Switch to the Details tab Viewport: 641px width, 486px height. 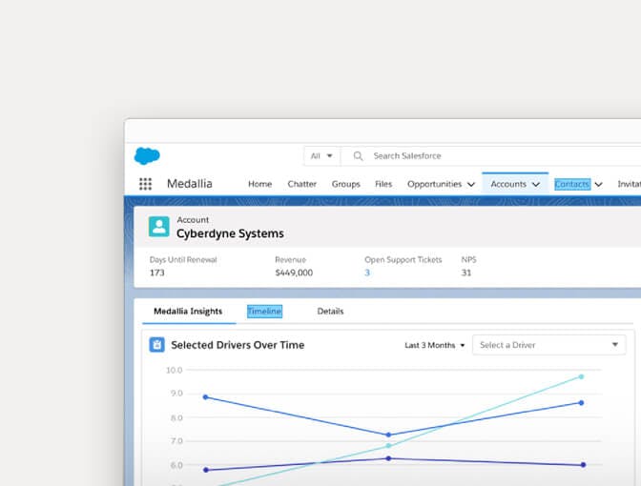pyautogui.click(x=330, y=312)
